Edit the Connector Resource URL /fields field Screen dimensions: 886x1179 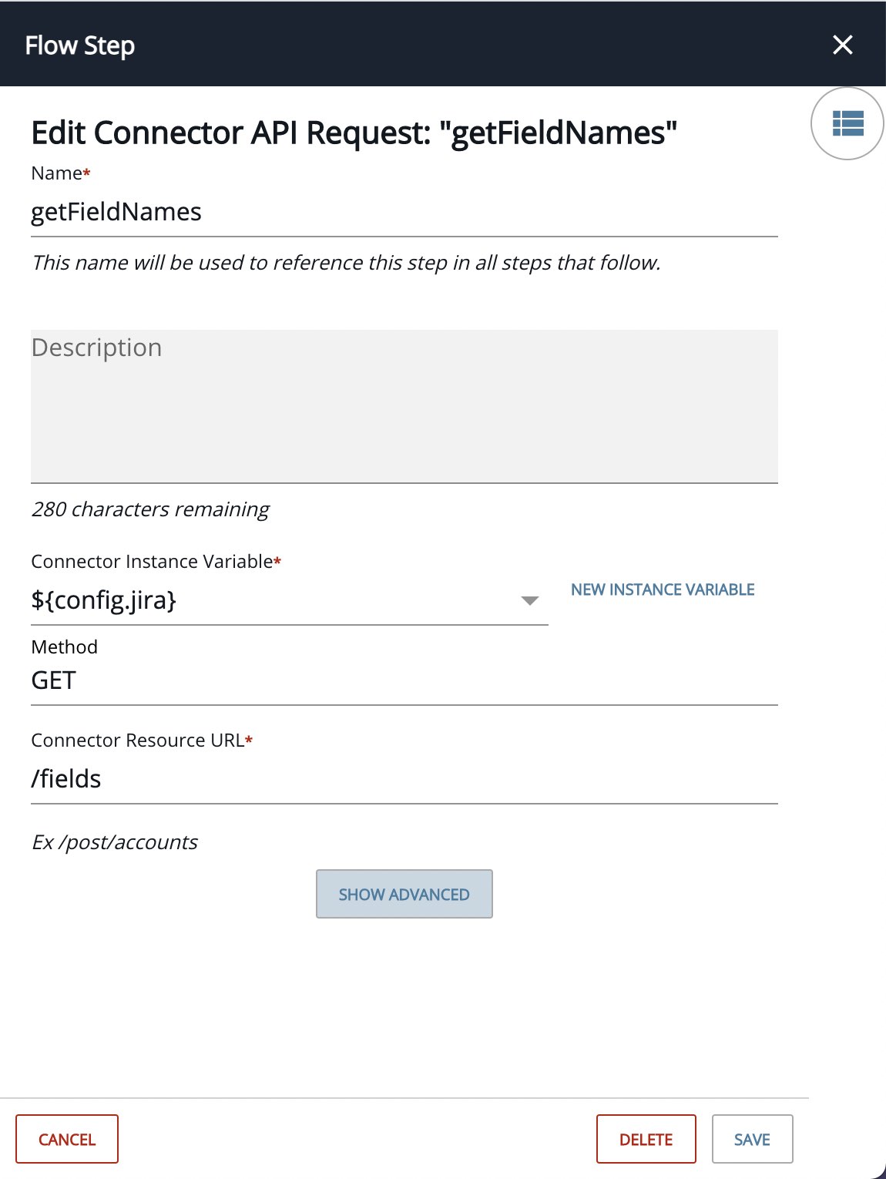click(x=404, y=780)
